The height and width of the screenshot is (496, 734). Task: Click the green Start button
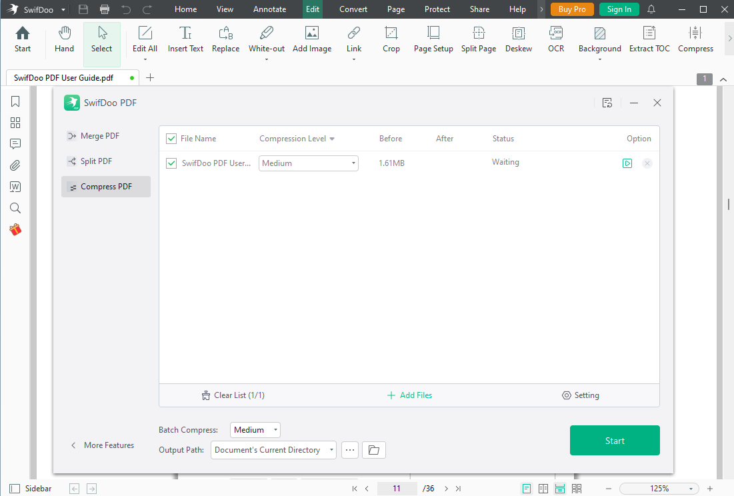[x=615, y=440]
